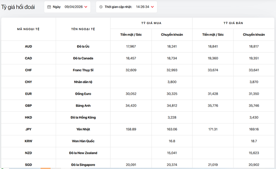Click the GBP transfer sell rate 35,746

coord(254,105)
